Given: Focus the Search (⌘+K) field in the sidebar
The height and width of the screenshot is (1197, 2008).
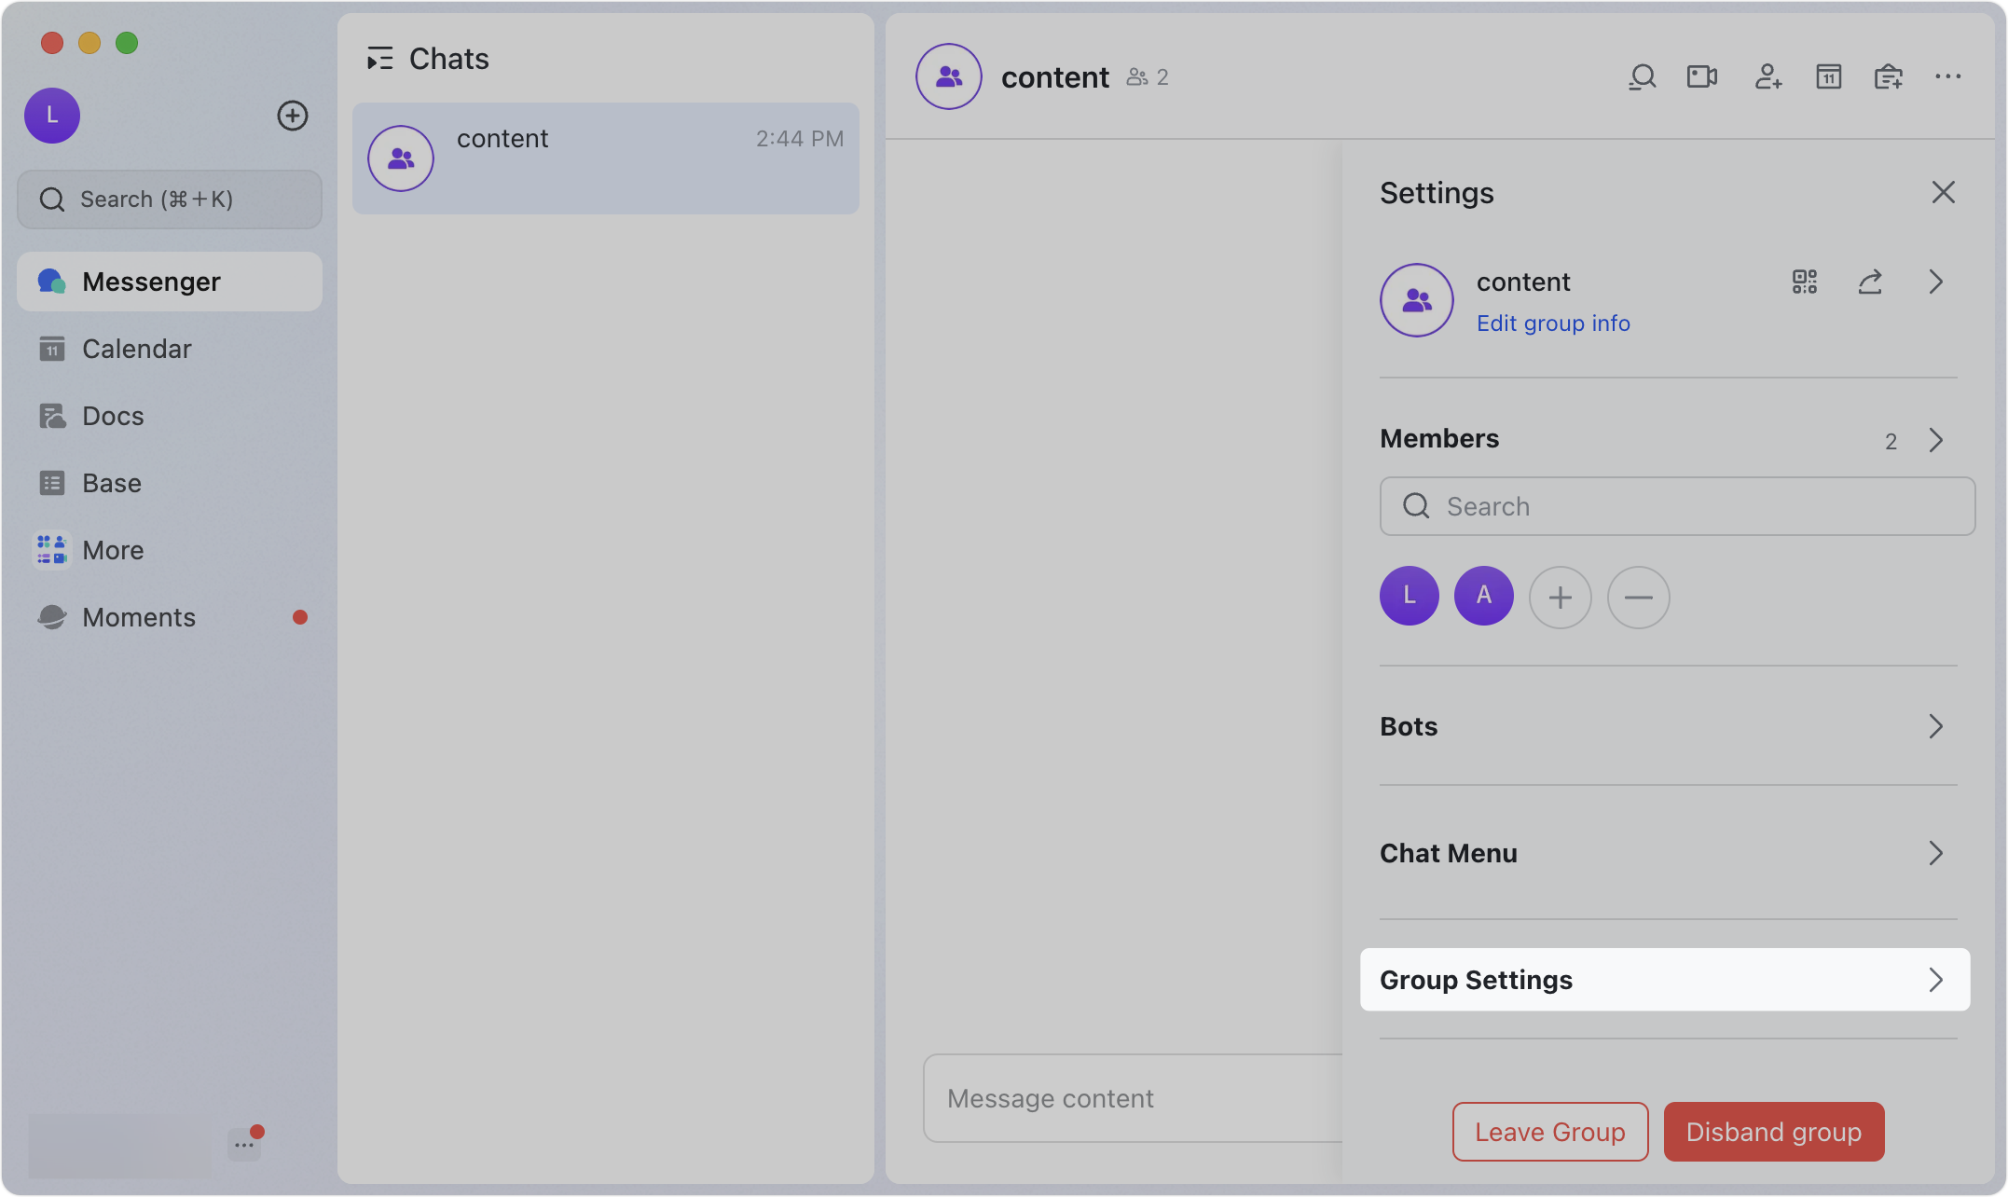Looking at the screenshot, I should point(170,199).
